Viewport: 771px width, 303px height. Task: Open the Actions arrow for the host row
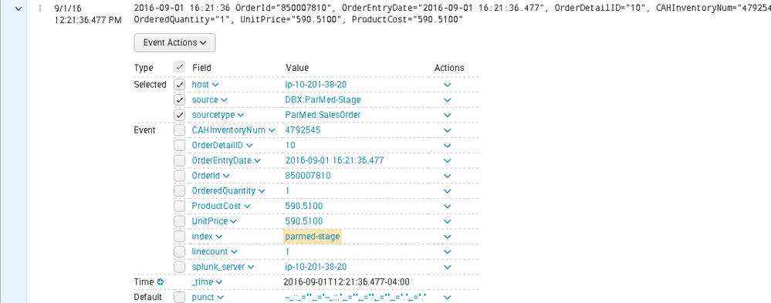pyautogui.click(x=447, y=85)
